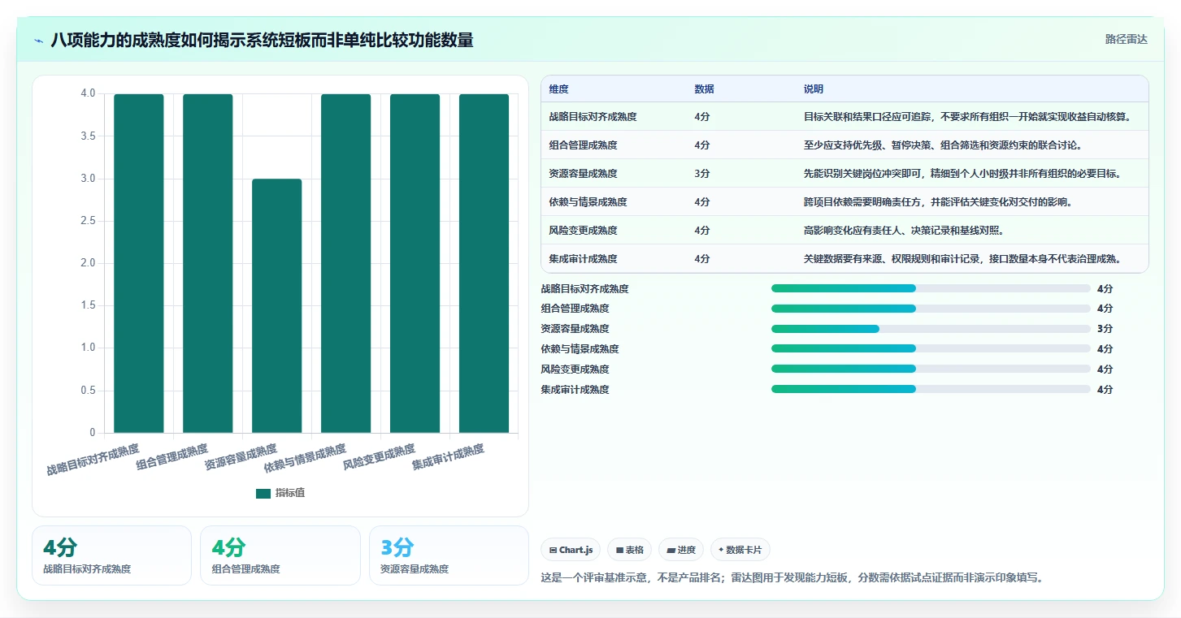Click the 战略目标对齐成熟度 bar in chart
The width and height of the screenshot is (1181, 618).
click(139, 263)
